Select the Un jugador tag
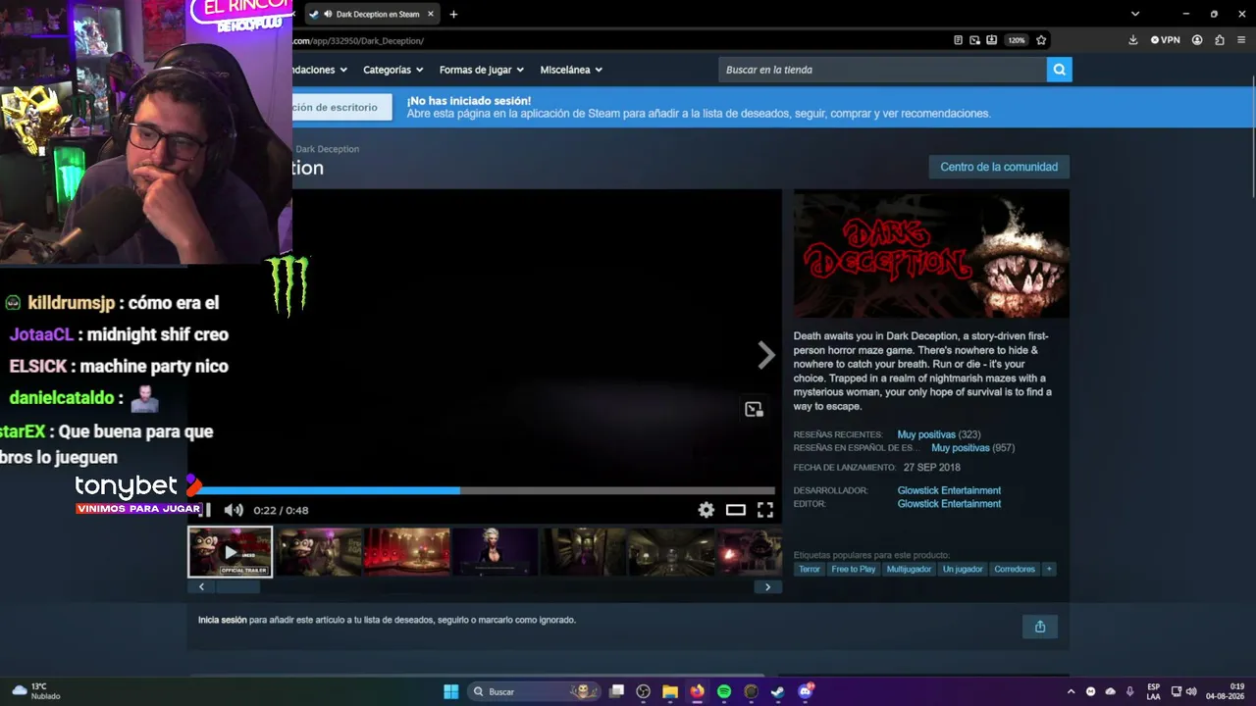This screenshot has height=706, width=1256. 963,569
